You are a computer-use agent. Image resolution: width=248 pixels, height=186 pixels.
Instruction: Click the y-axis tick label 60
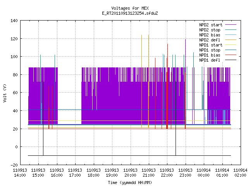click(x=15, y=93)
